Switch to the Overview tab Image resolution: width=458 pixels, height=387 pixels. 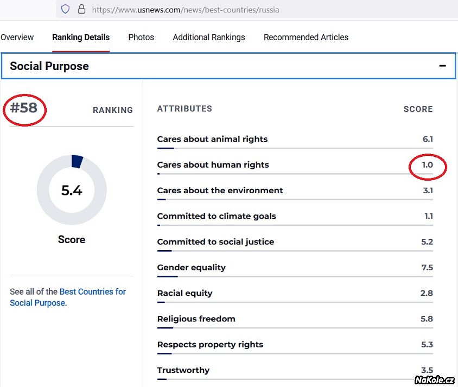[x=17, y=37]
